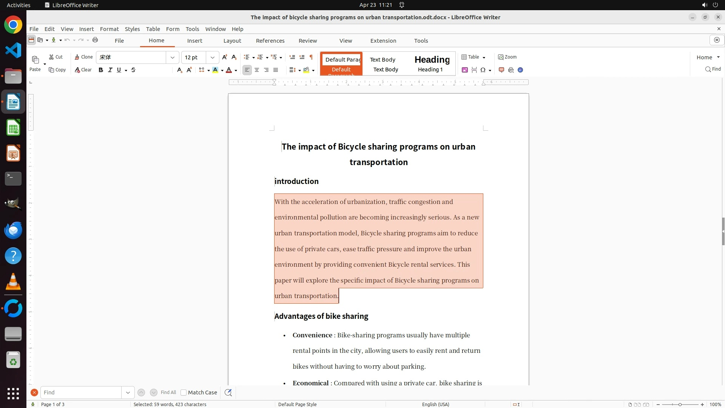Apply italic to selected text
725x408 pixels.
tap(110, 70)
